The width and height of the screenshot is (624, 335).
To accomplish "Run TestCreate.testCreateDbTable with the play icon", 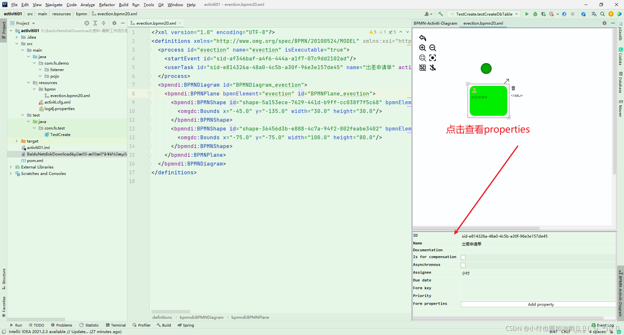I will pos(527,14).
